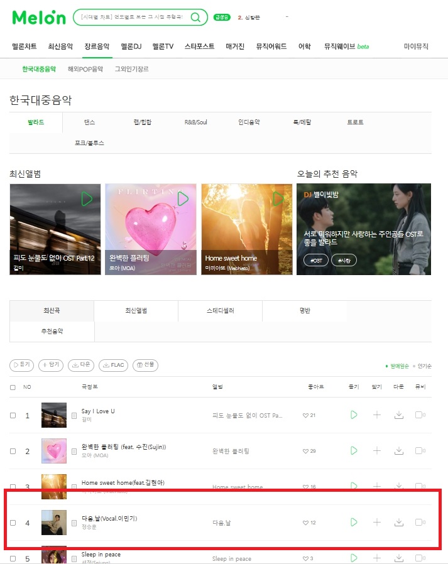This screenshot has width=448, height=564.
Task: Go to 해외POP음악 submenu link
Action: point(85,68)
